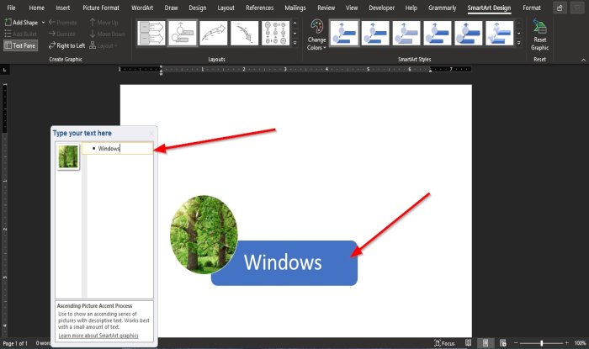Select the Ascending Picture Accent Process layout thumbnail
The height and width of the screenshot is (349, 589).
pyautogui.click(x=183, y=34)
